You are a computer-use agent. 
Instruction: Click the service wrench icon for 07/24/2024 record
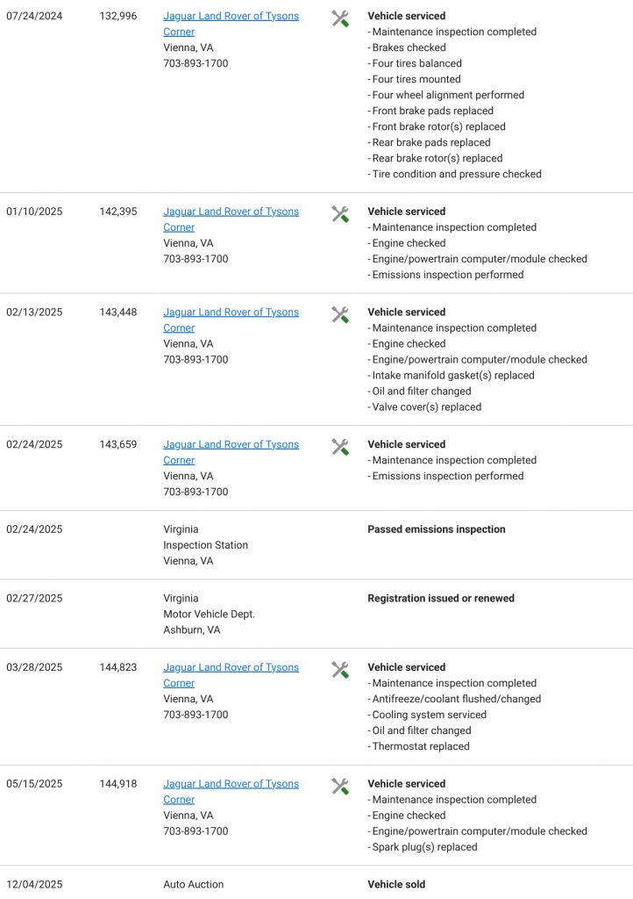click(x=340, y=18)
